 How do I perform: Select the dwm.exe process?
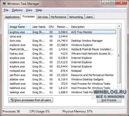[x=62, y=41]
